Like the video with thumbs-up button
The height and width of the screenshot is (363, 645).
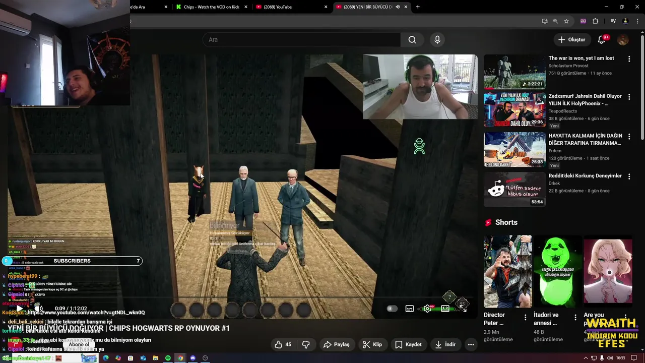point(283,344)
